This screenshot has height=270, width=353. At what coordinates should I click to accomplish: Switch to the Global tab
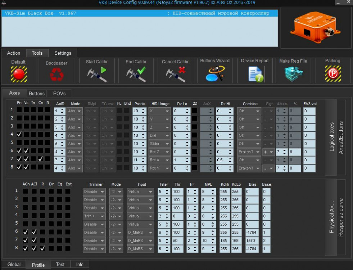[14, 265]
